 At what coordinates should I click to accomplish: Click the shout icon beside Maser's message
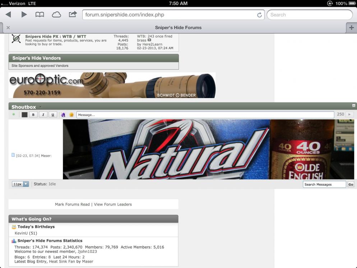[13, 155]
